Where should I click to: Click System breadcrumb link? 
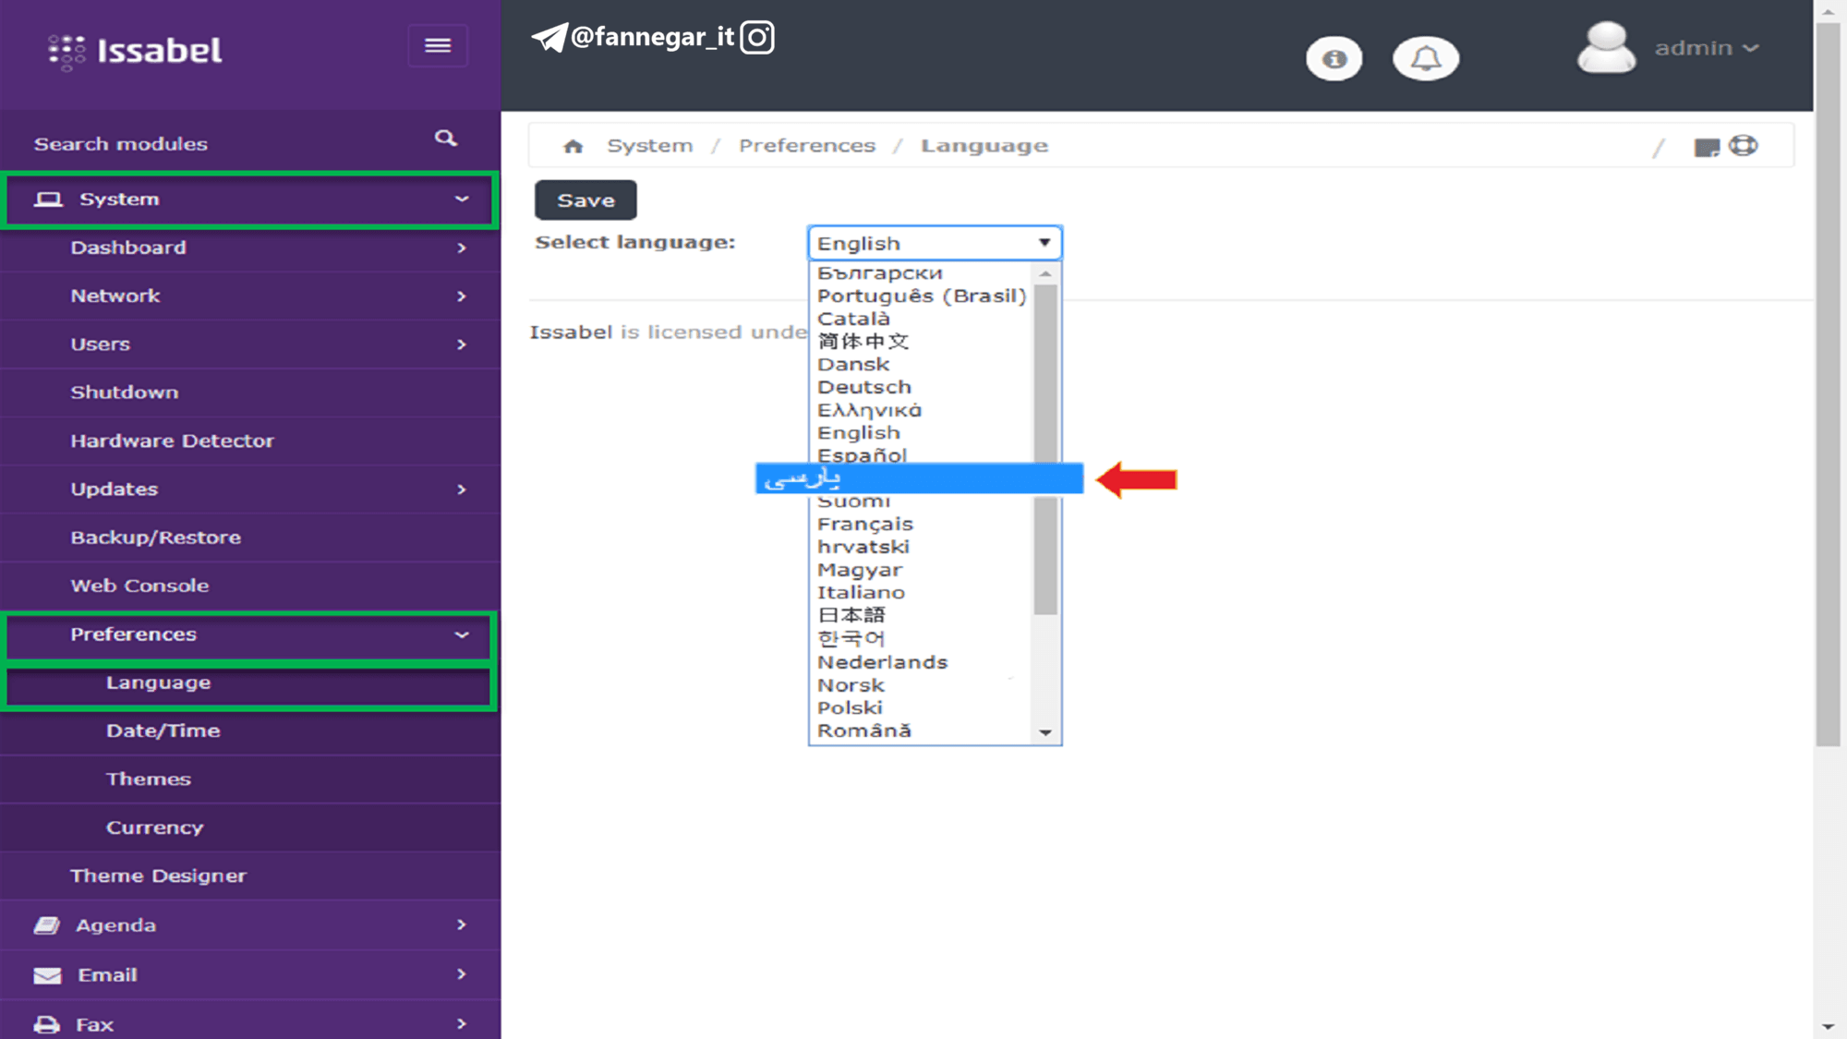pyautogui.click(x=649, y=146)
